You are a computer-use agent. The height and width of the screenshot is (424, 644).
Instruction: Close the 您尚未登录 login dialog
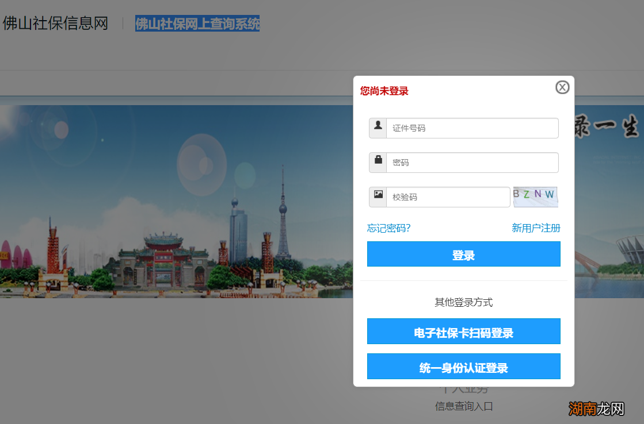[562, 87]
